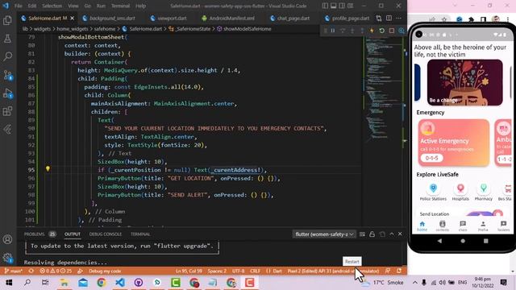516x290 pixels.
Task: Click the errors and warnings counter in status bar
Action: click(x=56, y=271)
